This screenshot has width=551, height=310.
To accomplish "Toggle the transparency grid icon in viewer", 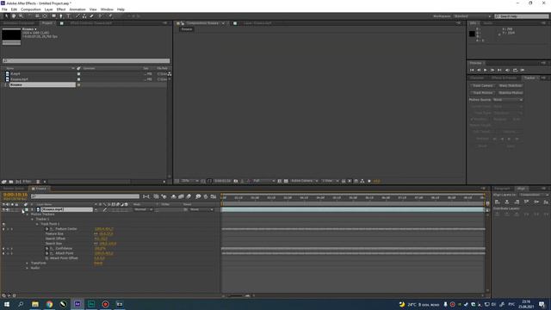I will (286, 181).
